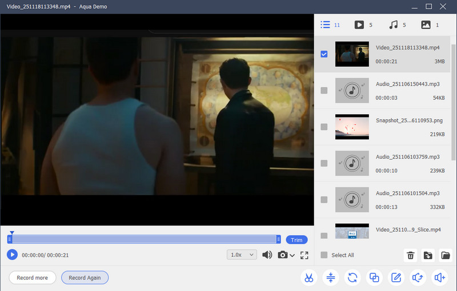
Task: Click the 00:00:00/ 00:00:21 time display
Action: (45, 255)
